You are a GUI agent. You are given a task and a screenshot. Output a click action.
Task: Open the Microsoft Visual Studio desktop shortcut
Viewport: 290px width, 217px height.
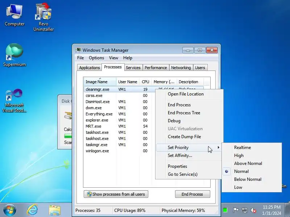(14, 101)
